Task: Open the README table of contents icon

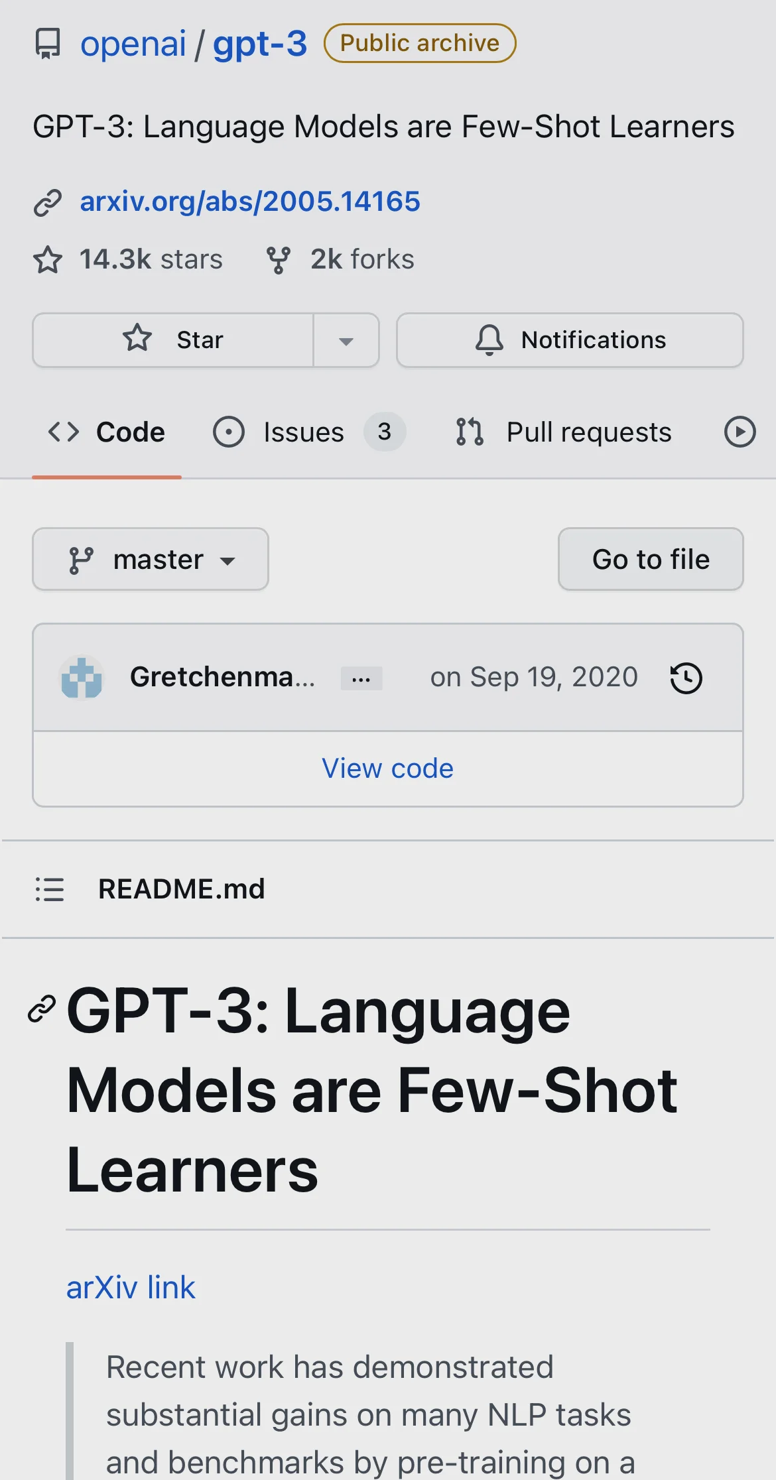Action: coord(50,889)
